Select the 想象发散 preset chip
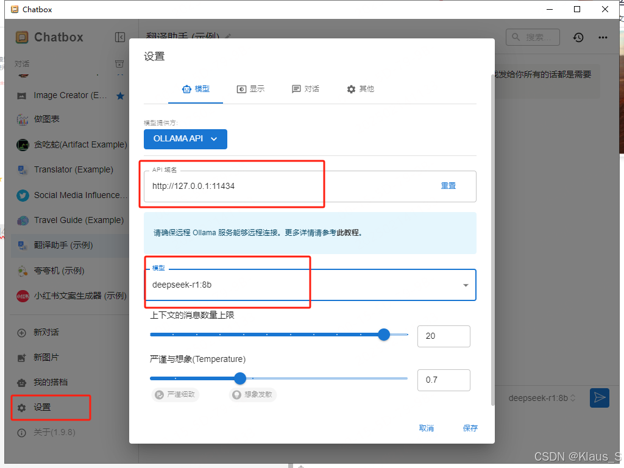Image resolution: width=624 pixels, height=468 pixels. click(253, 394)
